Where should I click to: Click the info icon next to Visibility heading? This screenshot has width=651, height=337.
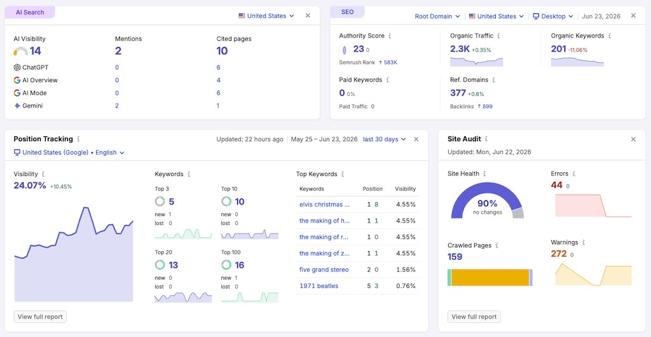[43, 174]
